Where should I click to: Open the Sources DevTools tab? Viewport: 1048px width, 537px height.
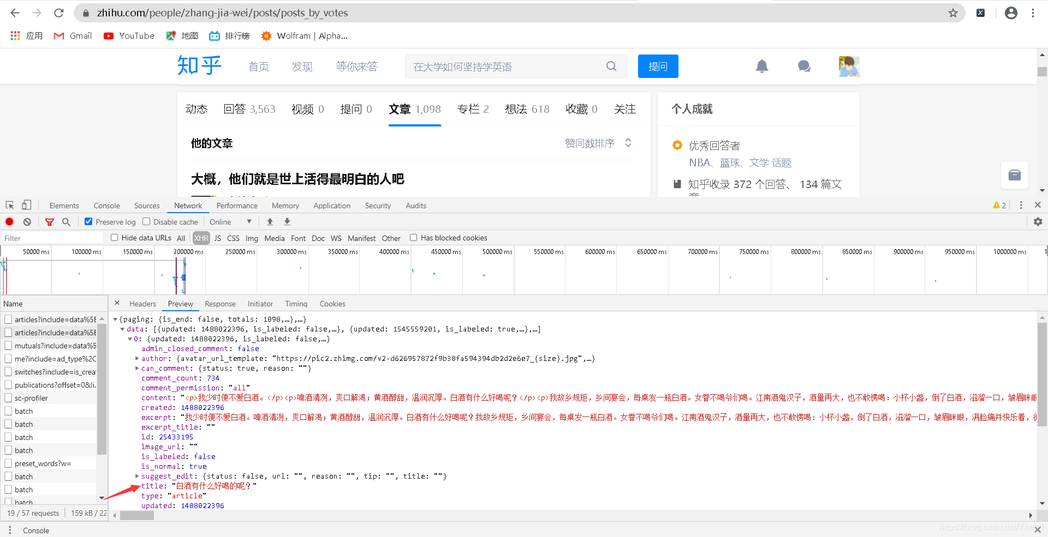147,206
